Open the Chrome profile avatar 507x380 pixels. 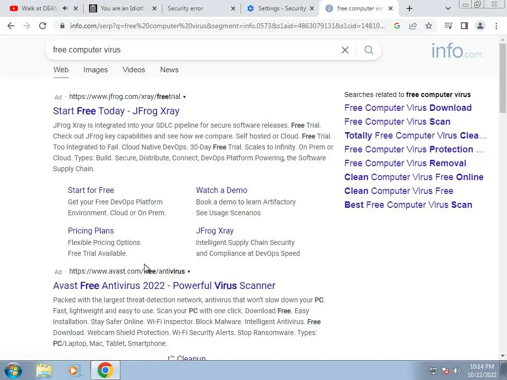[480, 26]
